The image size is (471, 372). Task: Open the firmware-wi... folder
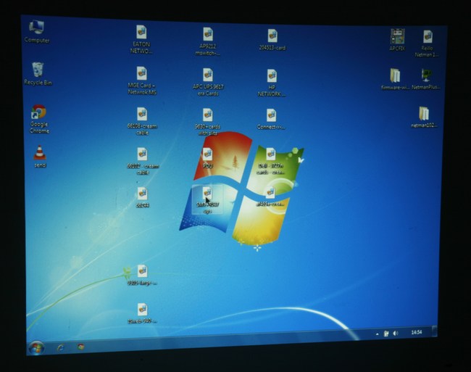[396, 75]
